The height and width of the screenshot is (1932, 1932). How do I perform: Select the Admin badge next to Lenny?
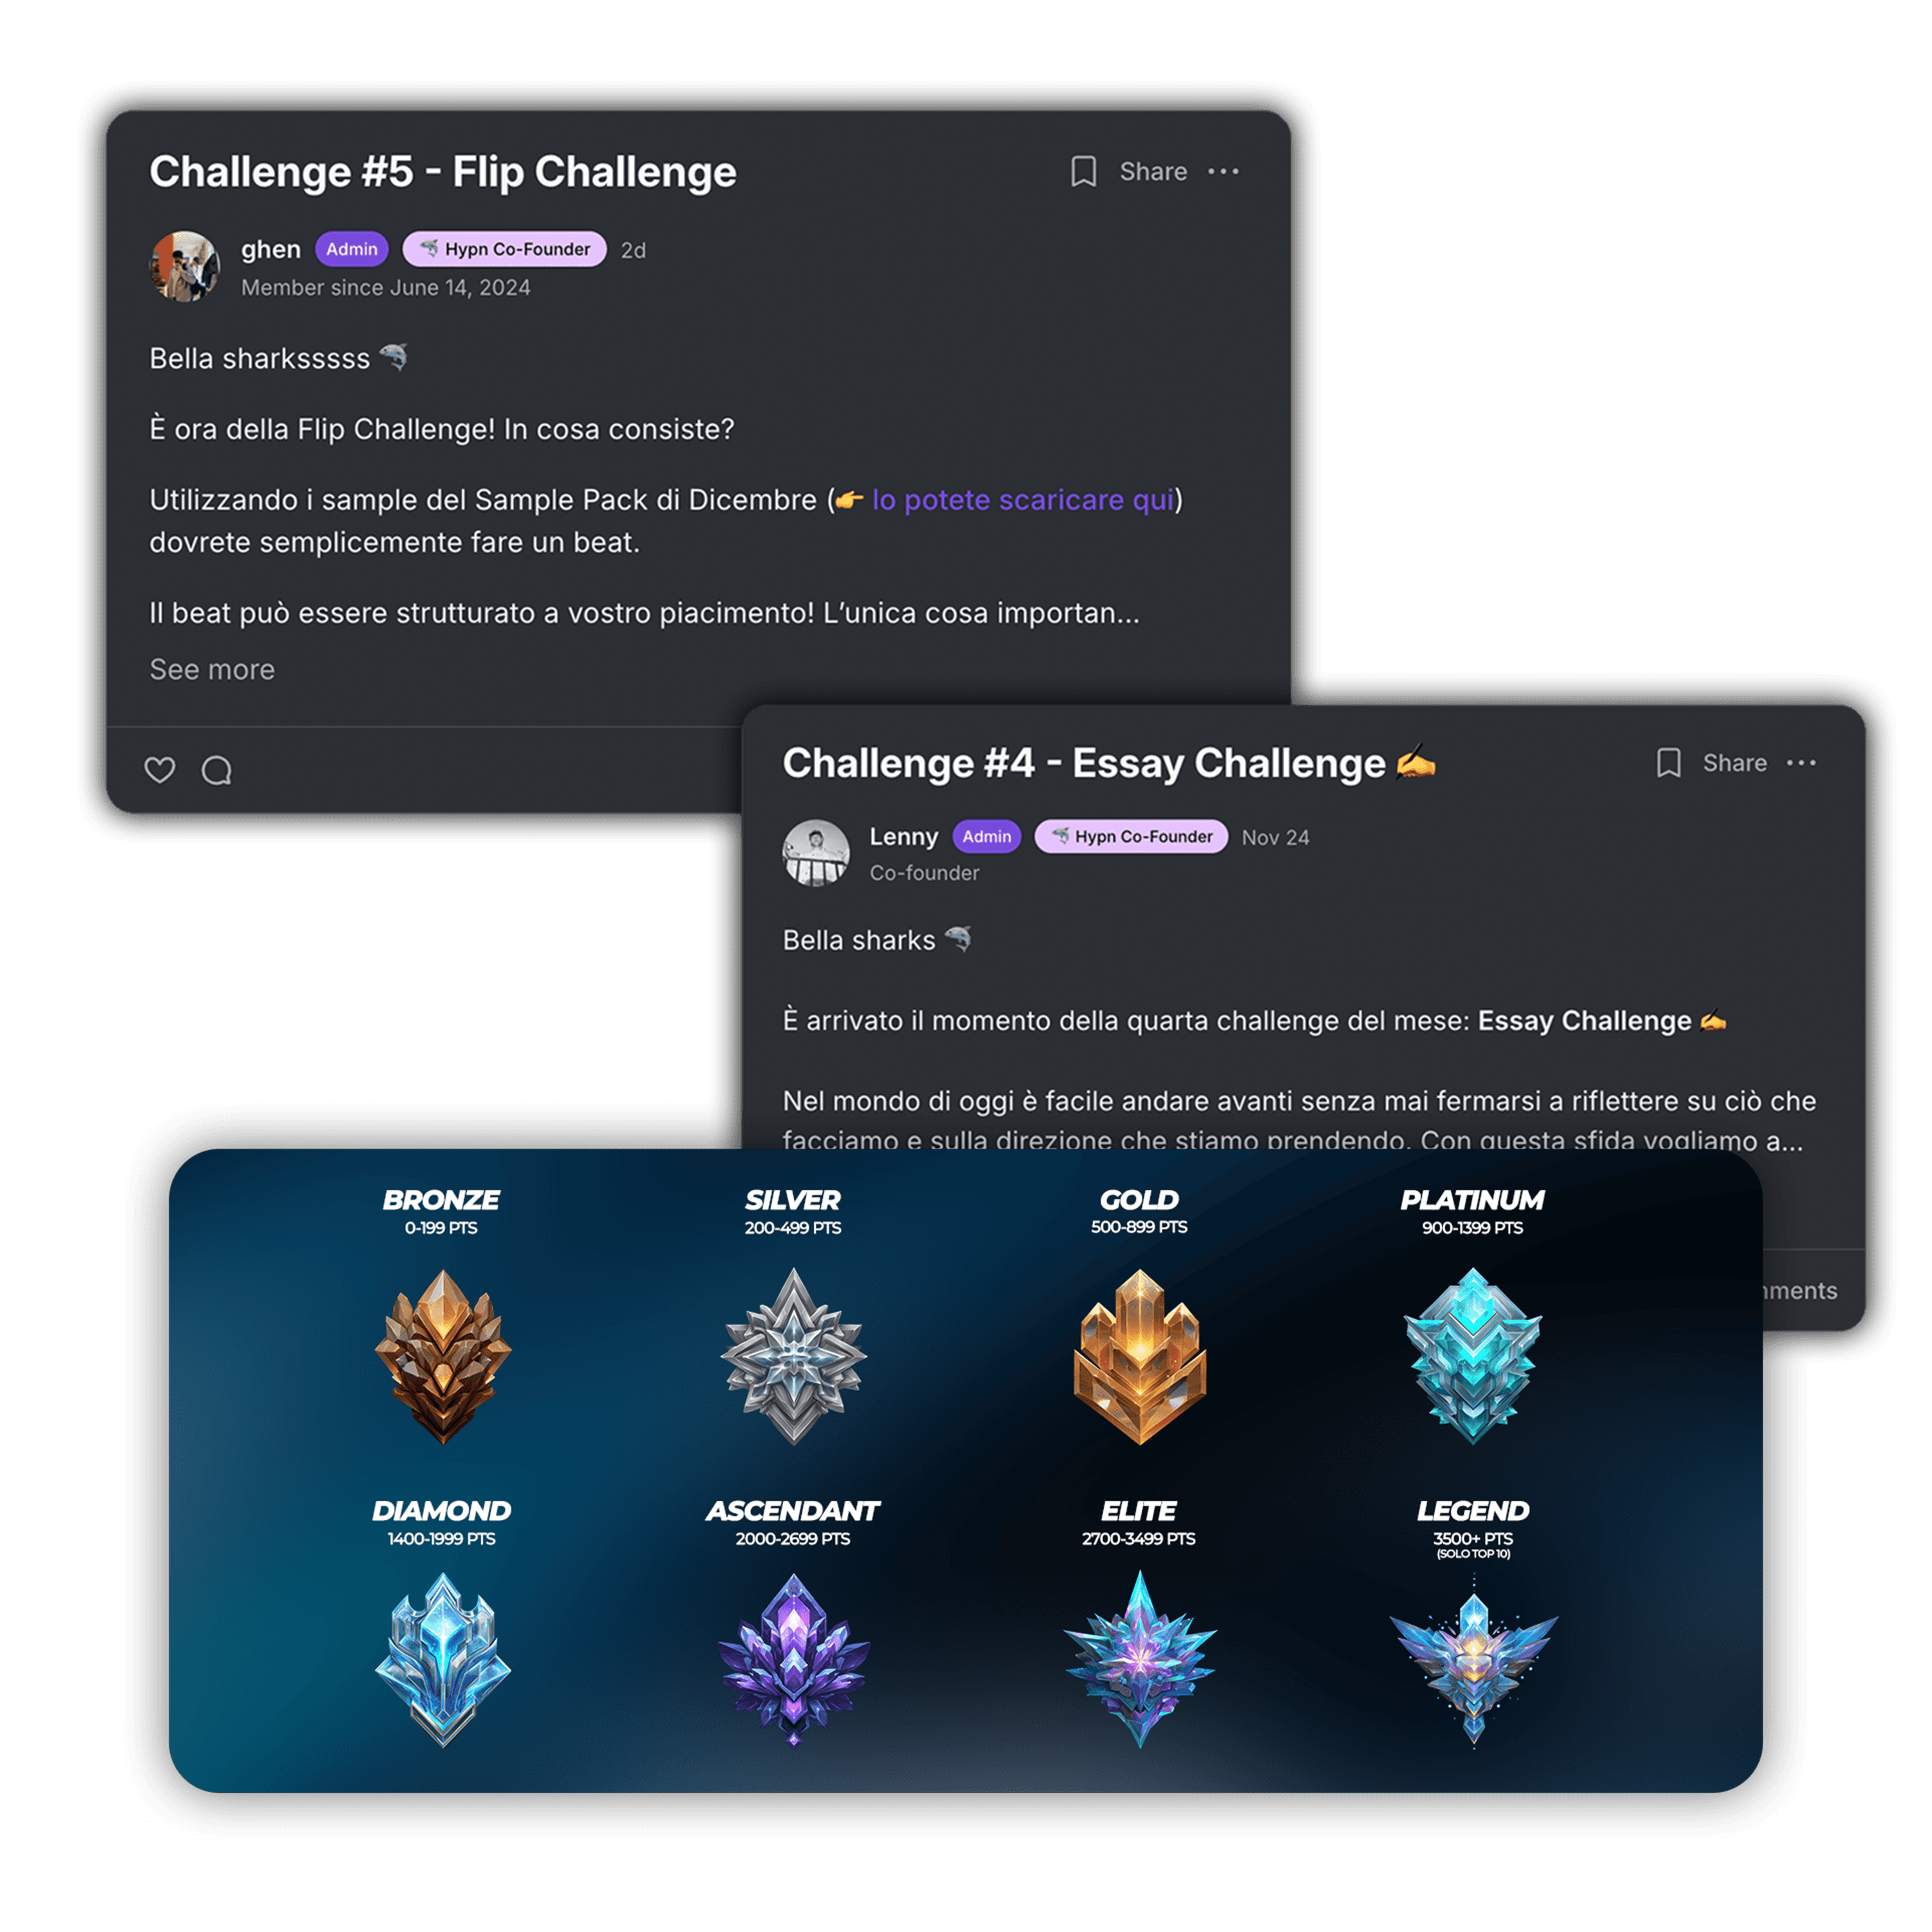986,837
